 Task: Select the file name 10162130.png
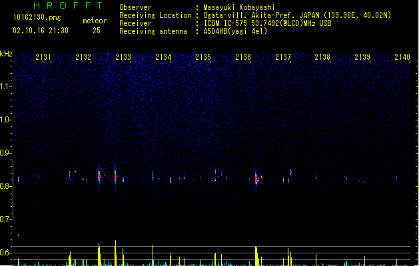click(37, 17)
